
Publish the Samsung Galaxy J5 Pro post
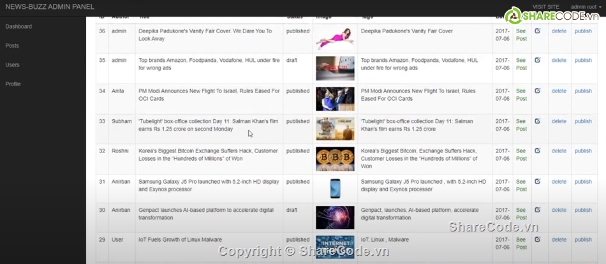click(x=583, y=182)
